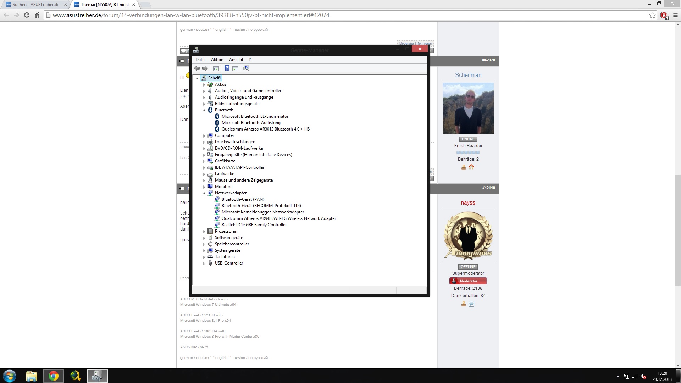This screenshot has width=681, height=383.
Task: Click the post number #42110 link
Action: tap(488, 188)
